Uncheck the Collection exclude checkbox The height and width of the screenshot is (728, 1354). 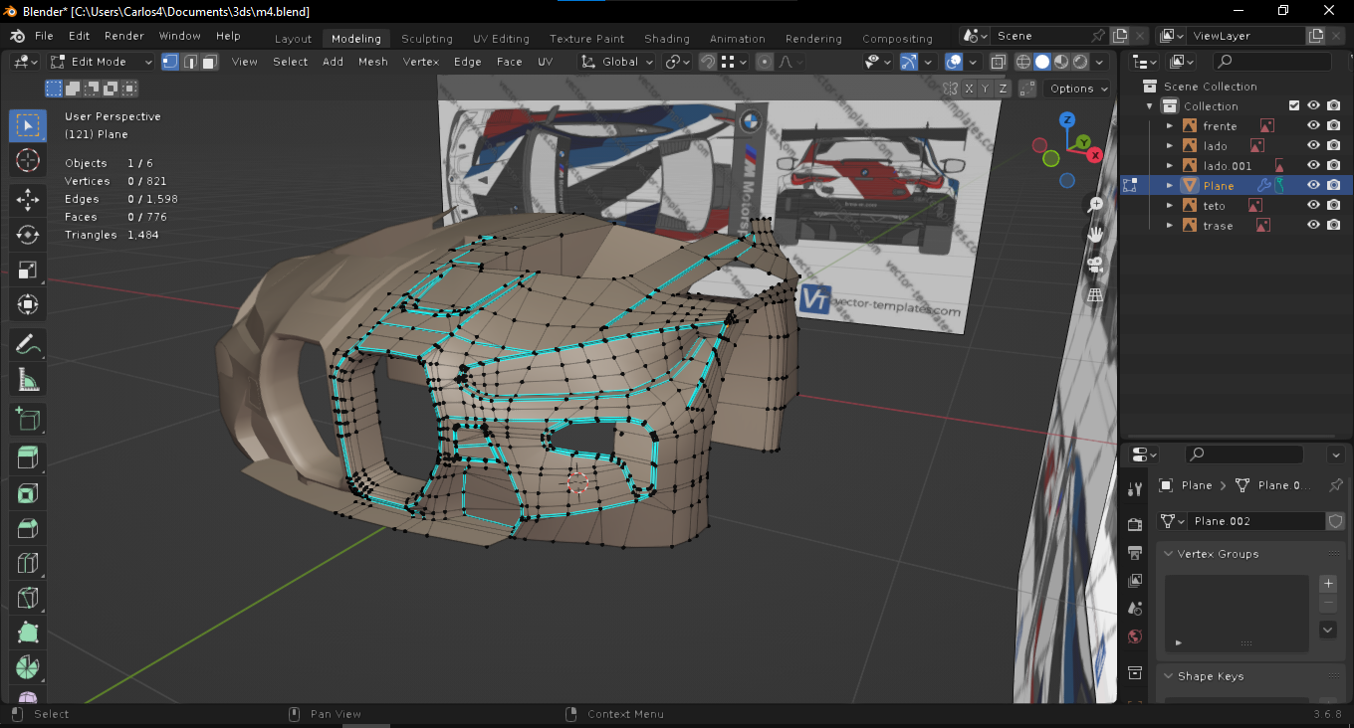coord(1294,106)
